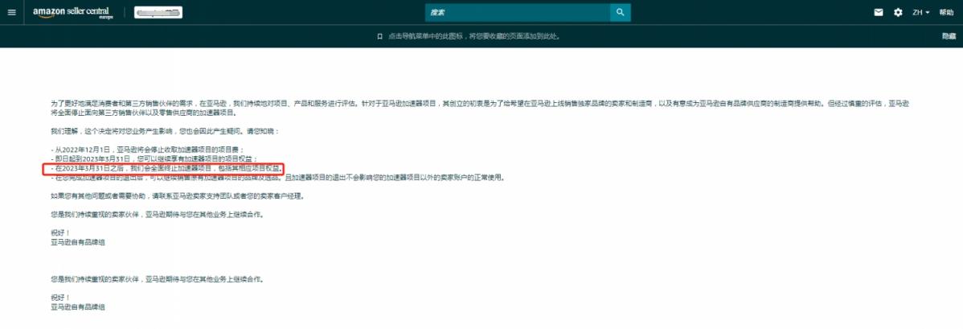Open the hamburger navigation menu

pos(11,12)
